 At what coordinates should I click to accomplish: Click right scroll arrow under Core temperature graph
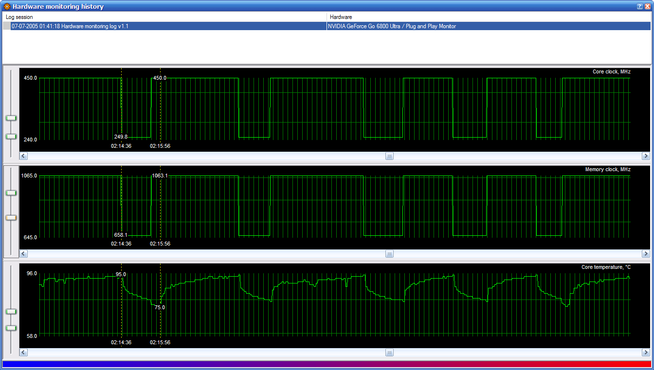(646, 352)
